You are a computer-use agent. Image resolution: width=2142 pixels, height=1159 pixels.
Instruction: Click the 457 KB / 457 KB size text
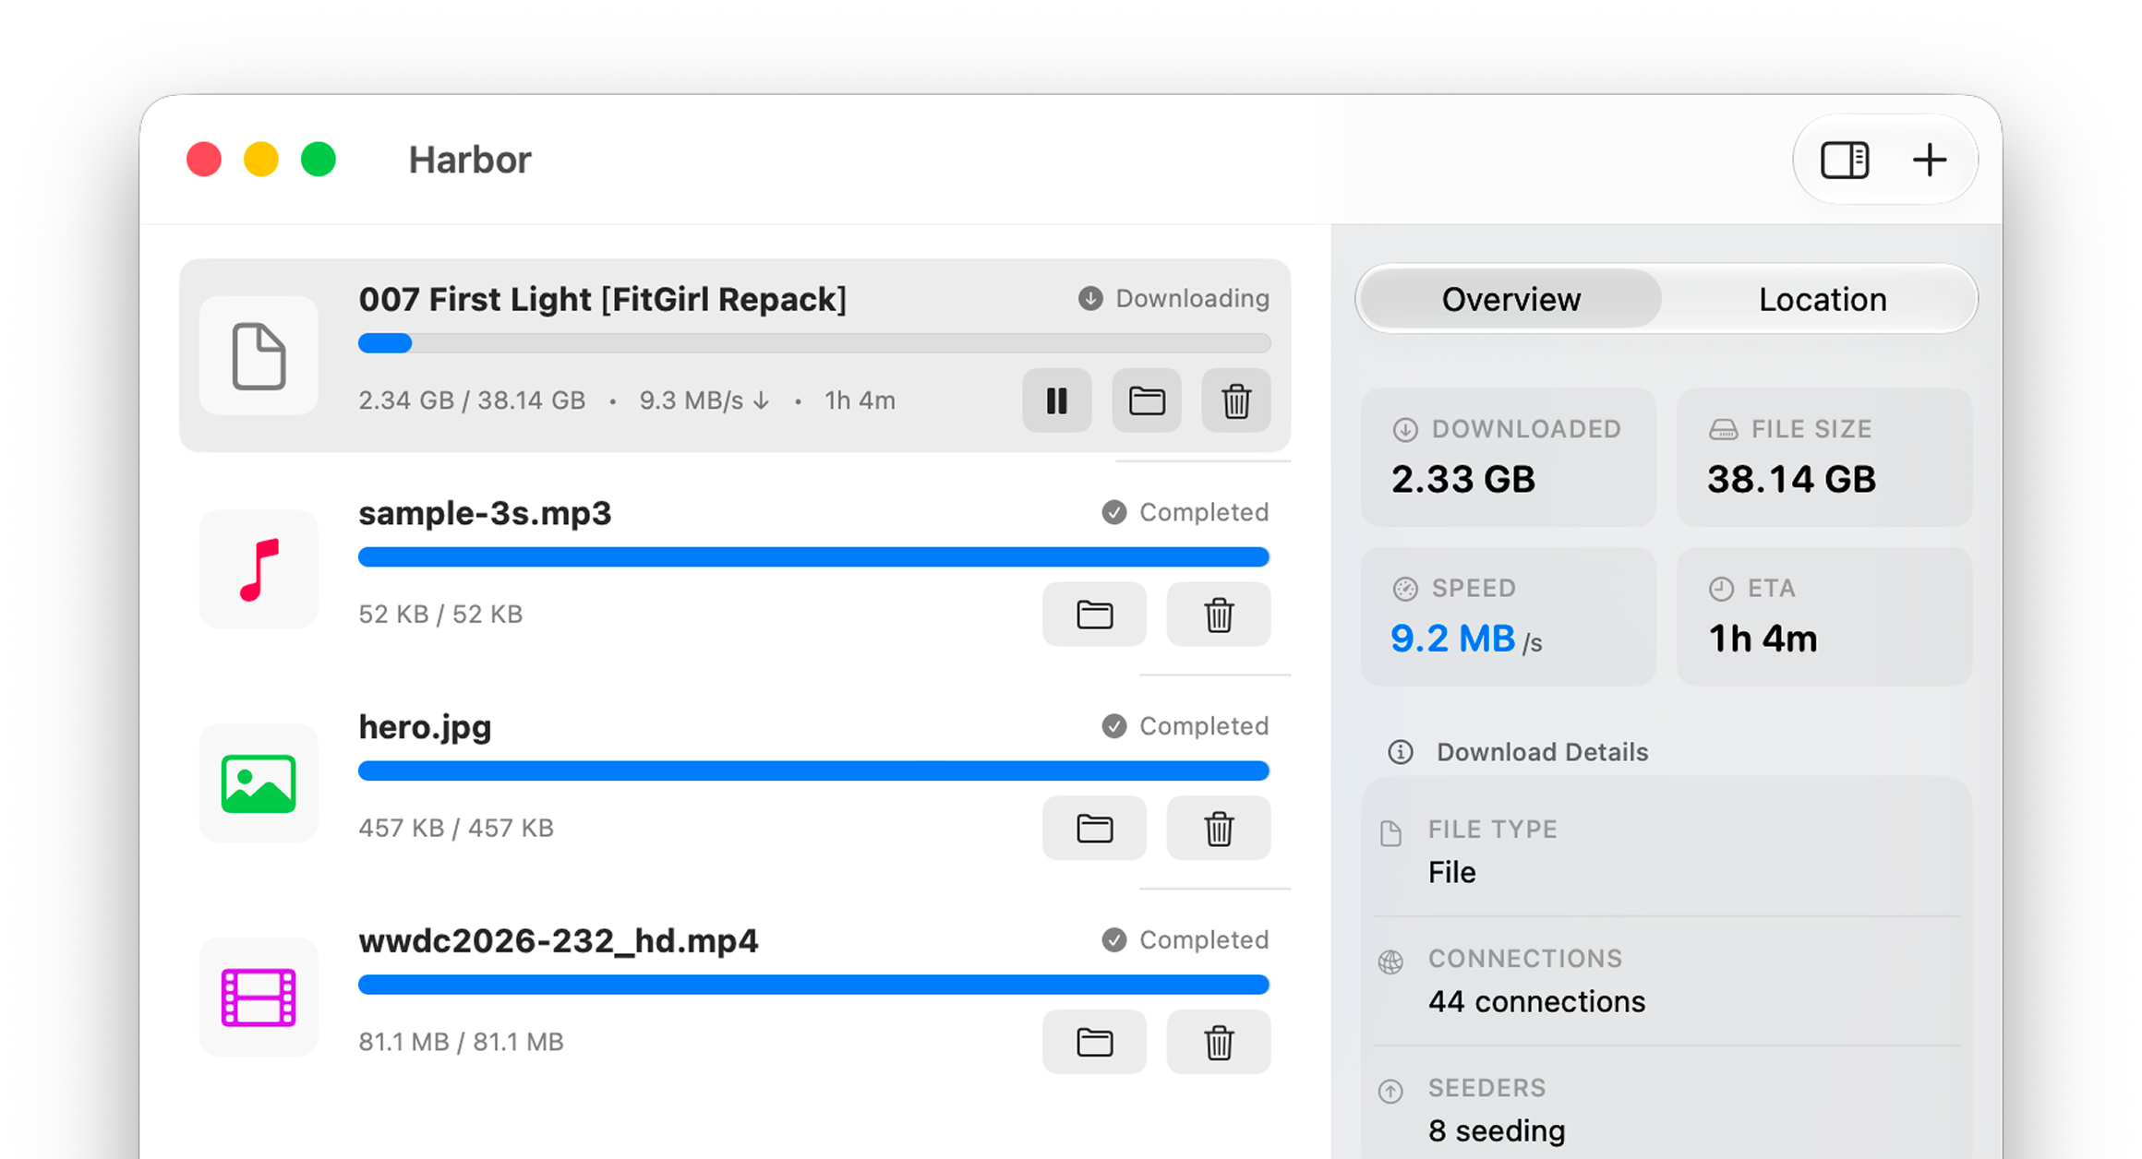coord(456,828)
